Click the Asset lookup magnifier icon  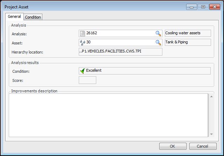pos(158,43)
